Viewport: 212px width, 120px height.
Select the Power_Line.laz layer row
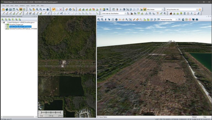click(x=20, y=27)
